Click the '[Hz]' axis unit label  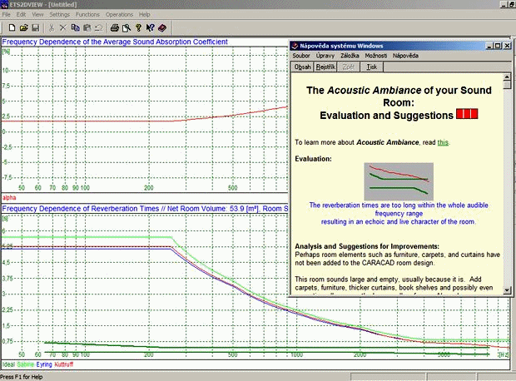(504, 354)
